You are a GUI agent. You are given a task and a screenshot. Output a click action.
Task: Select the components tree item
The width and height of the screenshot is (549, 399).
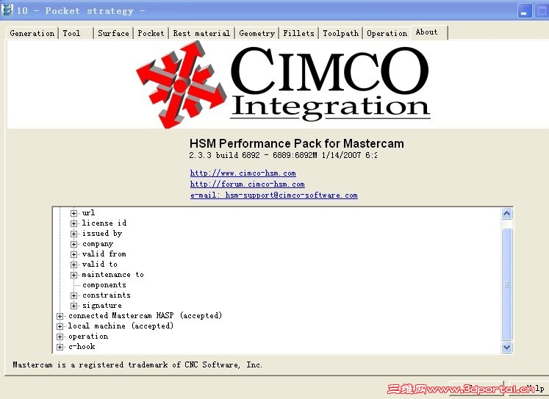(x=104, y=285)
